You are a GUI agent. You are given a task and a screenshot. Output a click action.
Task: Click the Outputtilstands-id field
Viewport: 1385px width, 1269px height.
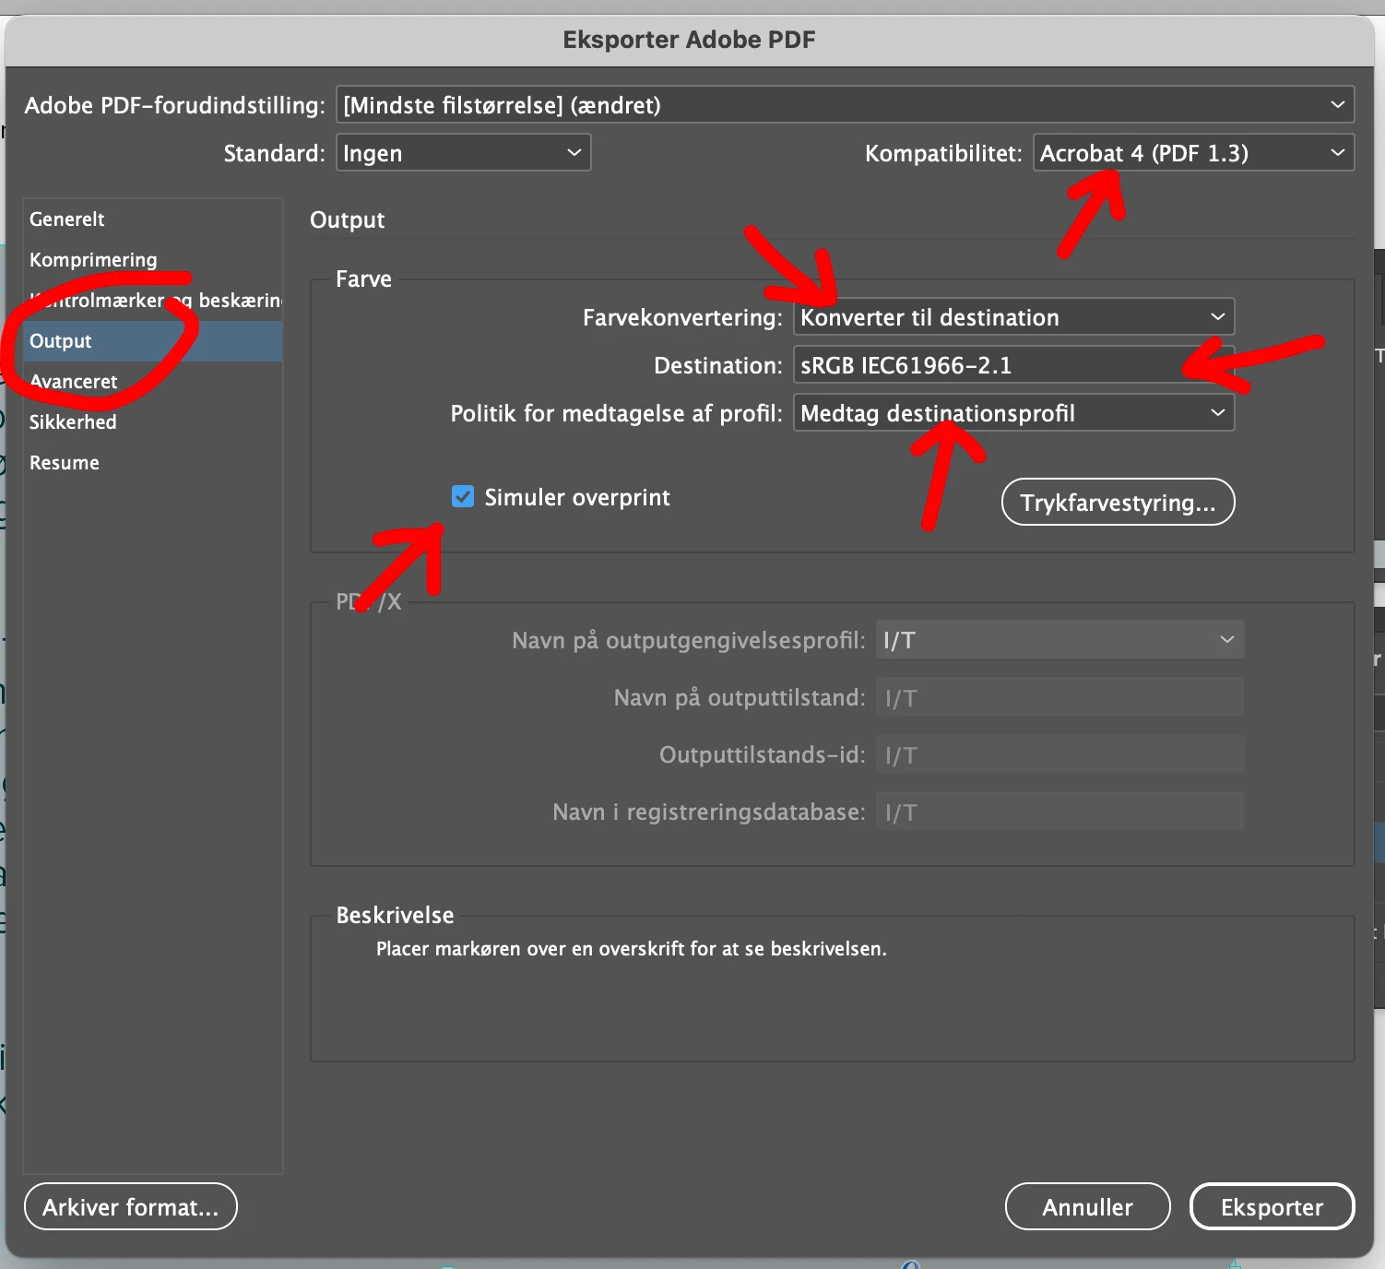tap(1059, 754)
